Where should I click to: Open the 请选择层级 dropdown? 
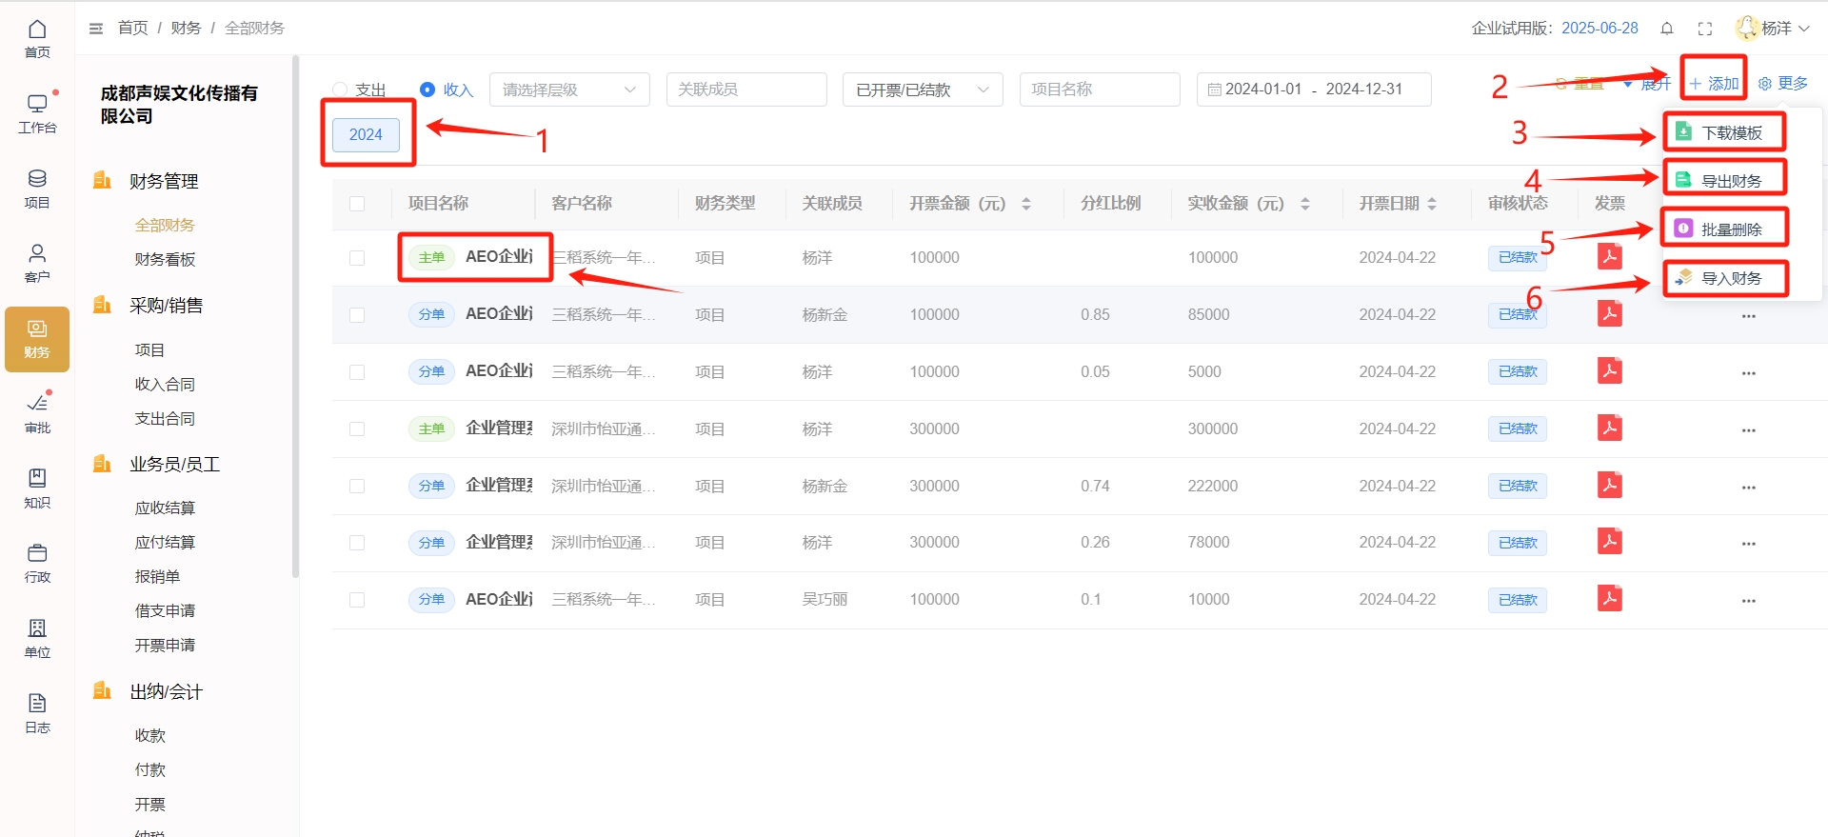(x=569, y=90)
